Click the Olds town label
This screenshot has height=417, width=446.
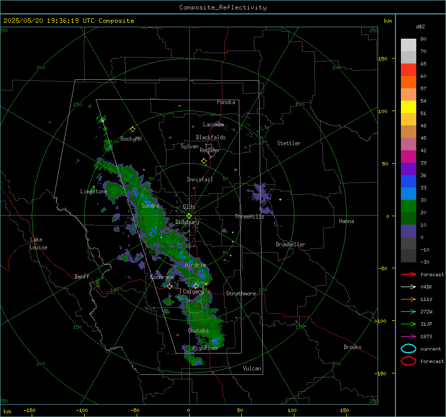[x=189, y=207]
